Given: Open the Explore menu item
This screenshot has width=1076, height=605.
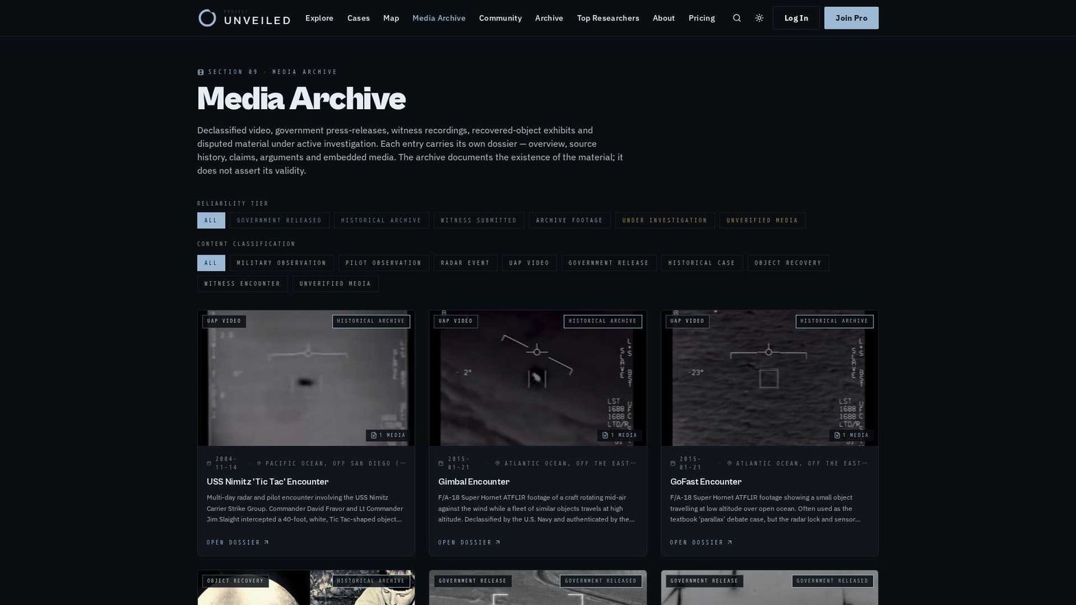Looking at the screenshot, I should 319,18.
